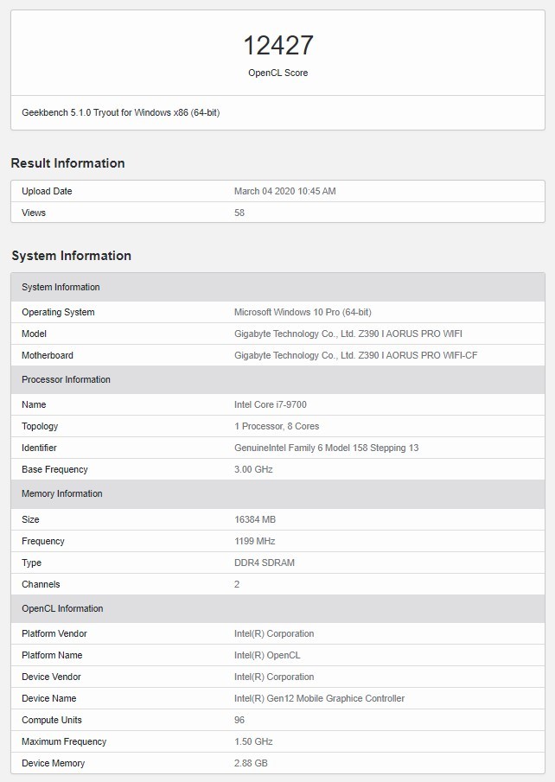The width and height of the screenshot is (555, 782).
Task: Select Platform Vendor value 'Intel(R) Corporation'
Action: (274, 633)
